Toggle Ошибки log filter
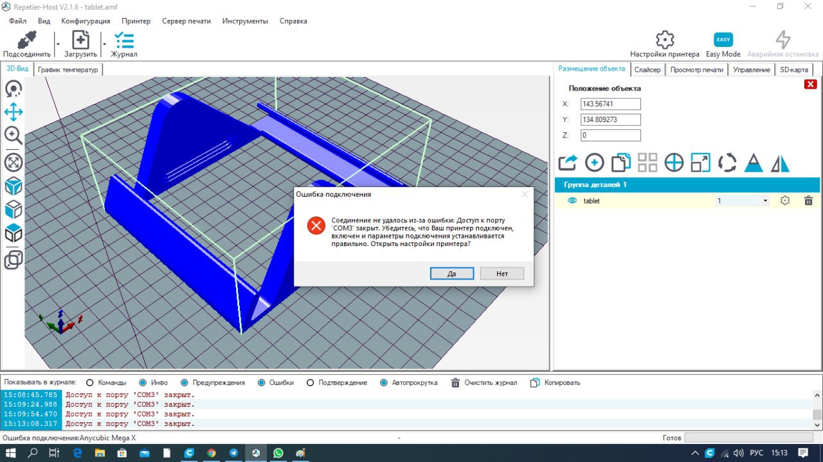This screenshot has width=823, height=462. (276, 382)
